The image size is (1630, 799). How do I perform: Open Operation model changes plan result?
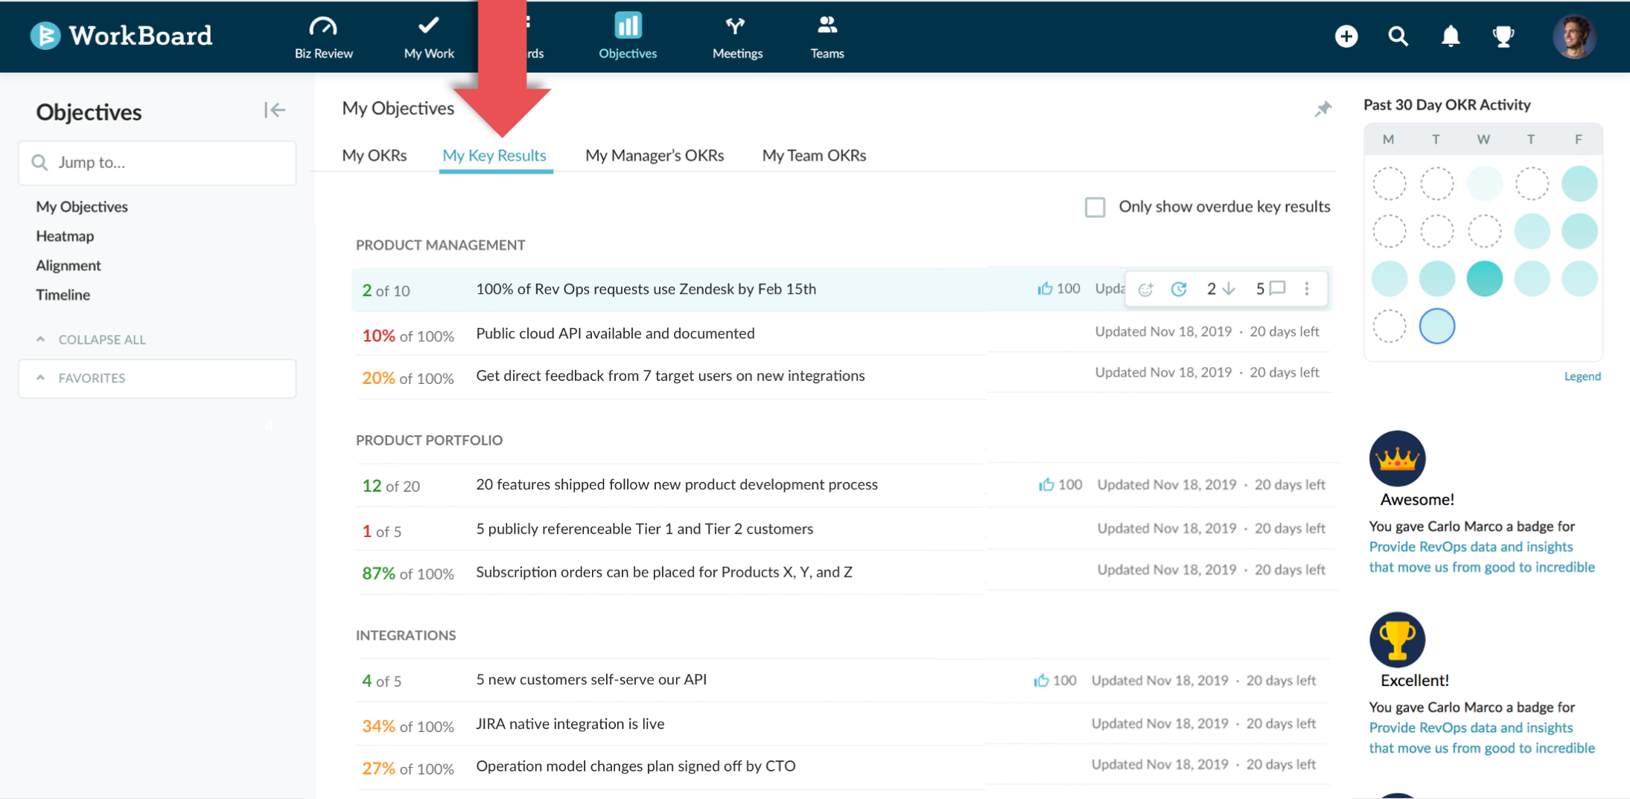(x=635, y=766)
